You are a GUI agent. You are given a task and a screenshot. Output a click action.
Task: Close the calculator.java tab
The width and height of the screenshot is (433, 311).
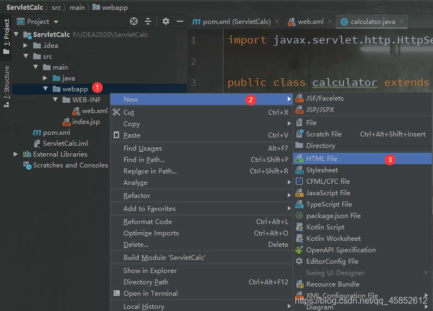(401, 21)
